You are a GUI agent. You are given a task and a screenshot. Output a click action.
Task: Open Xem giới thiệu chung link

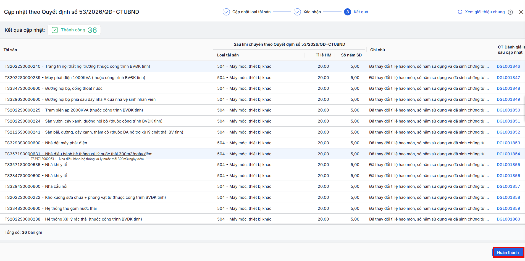coord(485,12)
